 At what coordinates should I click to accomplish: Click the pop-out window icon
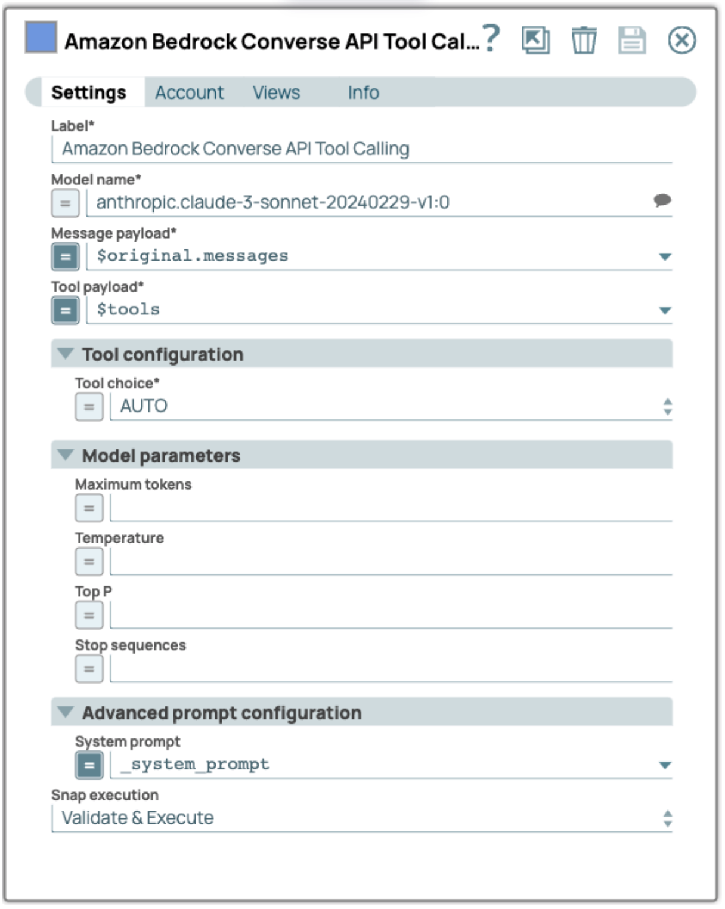click(535, 41)
